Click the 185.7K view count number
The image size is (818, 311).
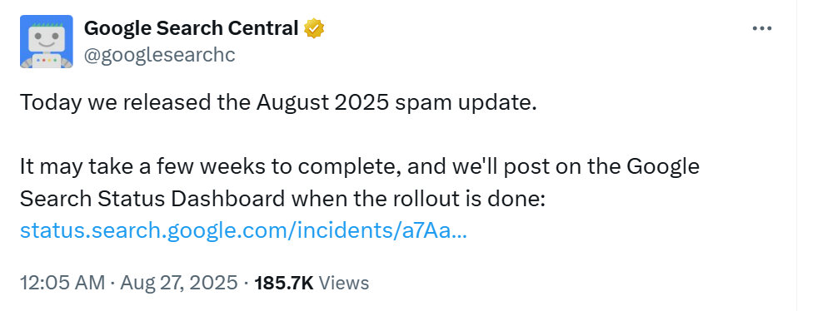click(284, 283)
